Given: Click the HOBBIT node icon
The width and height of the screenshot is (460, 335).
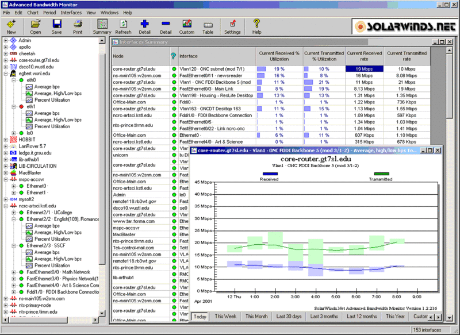Looking at the screenshot, I should coord(13,140).
